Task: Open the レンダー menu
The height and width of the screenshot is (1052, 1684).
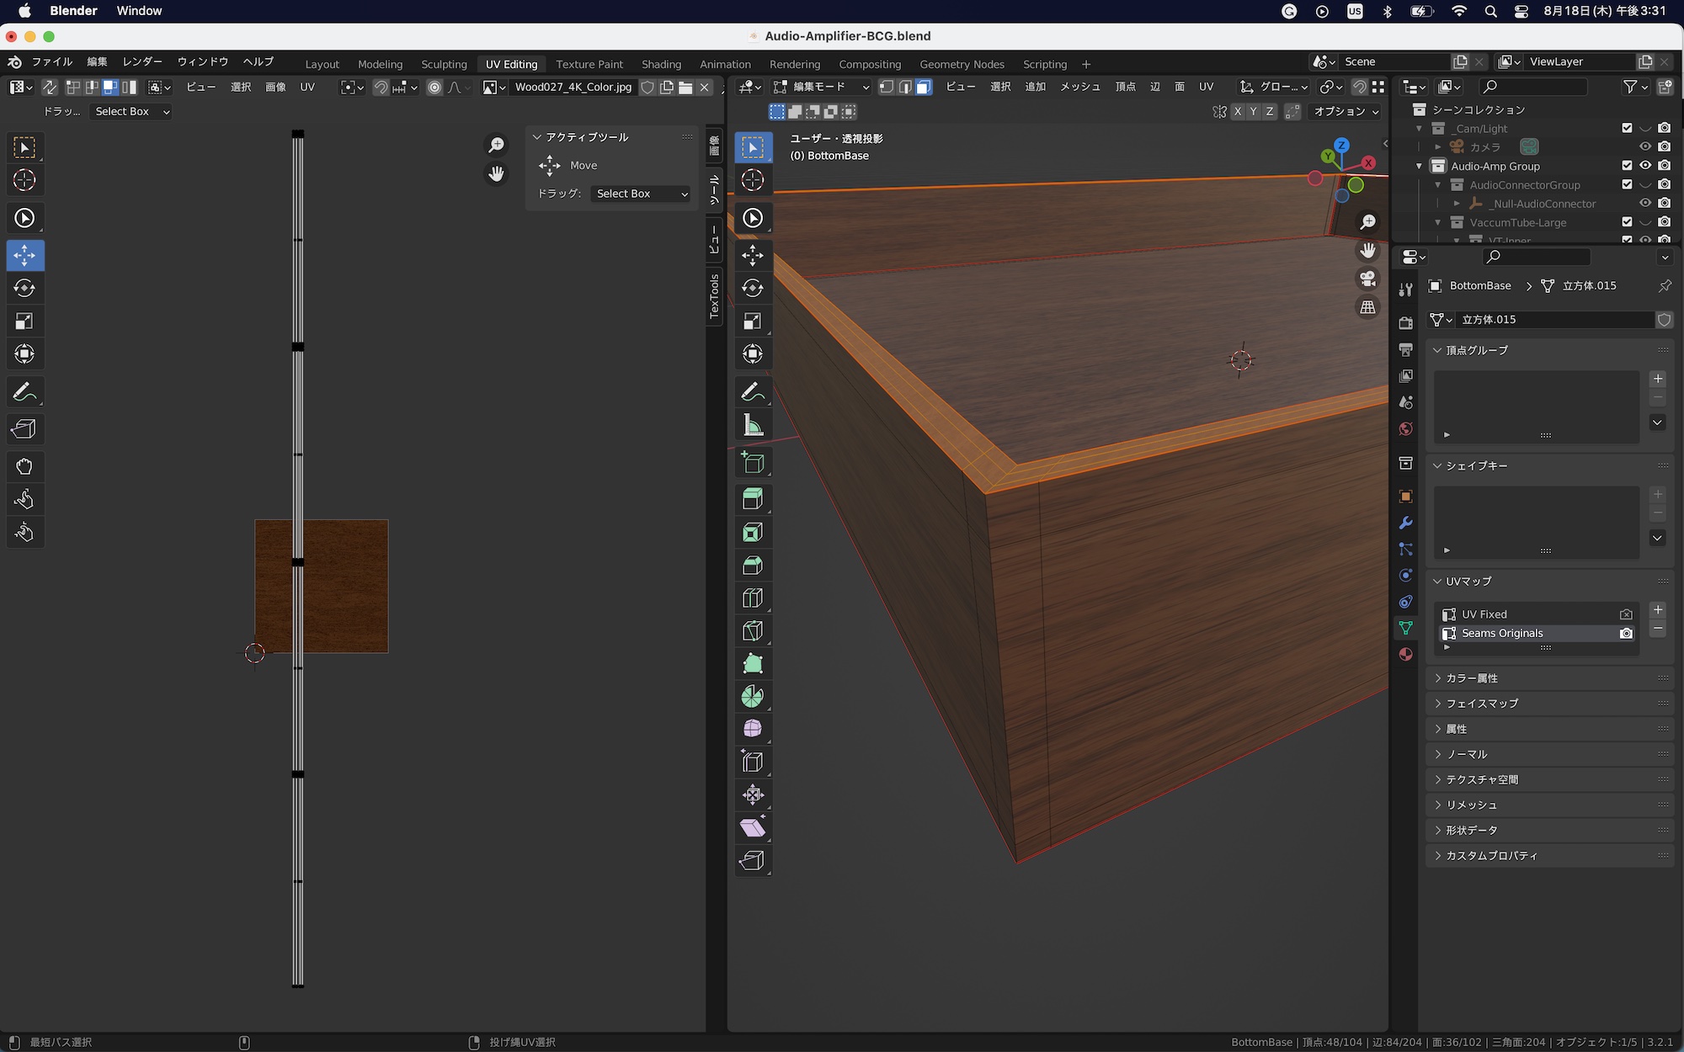Action: click(x=142, y=61)
